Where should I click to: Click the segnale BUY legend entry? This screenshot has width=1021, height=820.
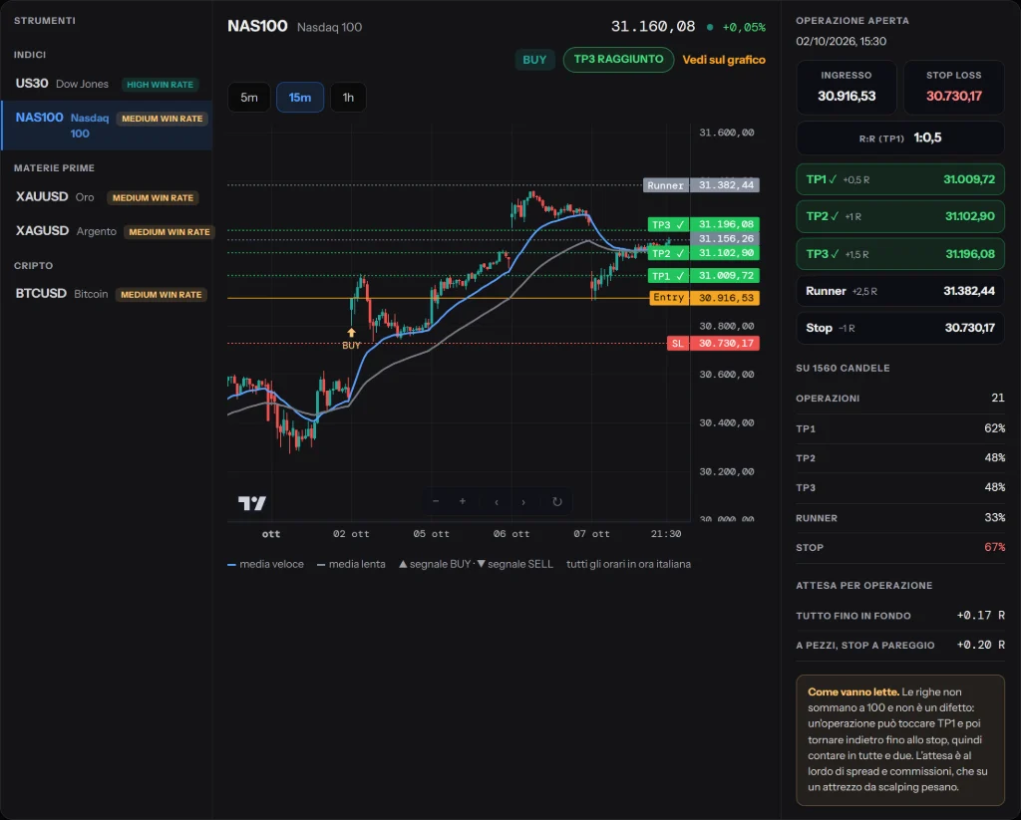[435, 564]
